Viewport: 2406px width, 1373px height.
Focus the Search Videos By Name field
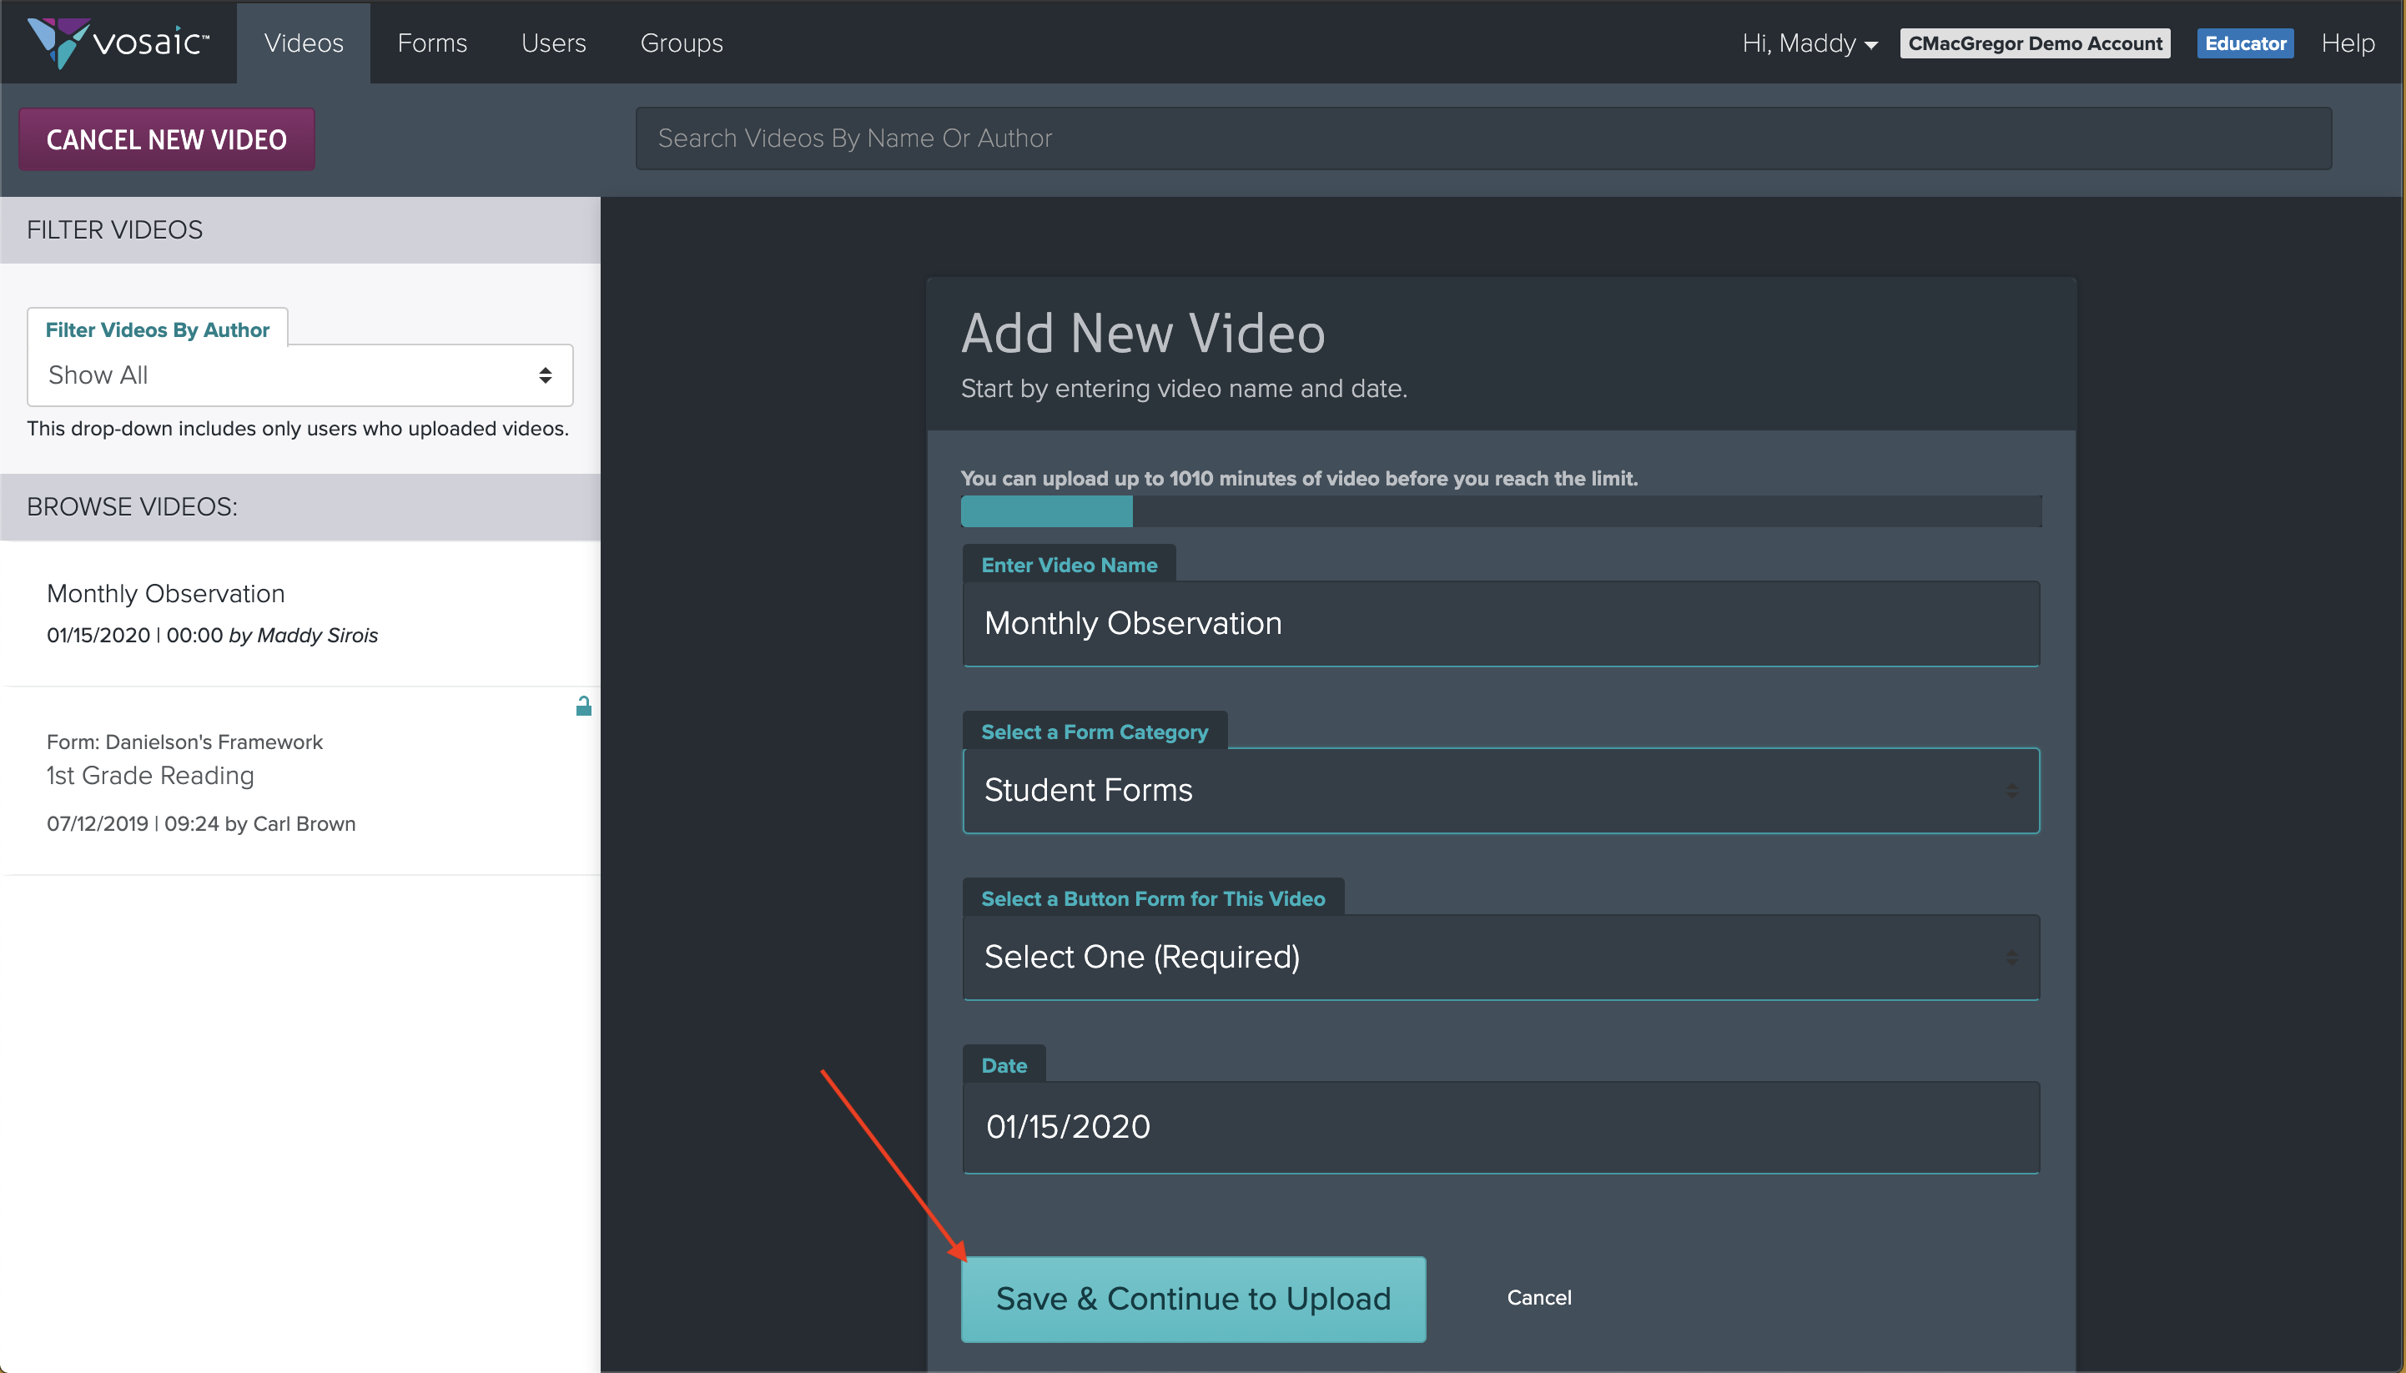[1482, 138]
